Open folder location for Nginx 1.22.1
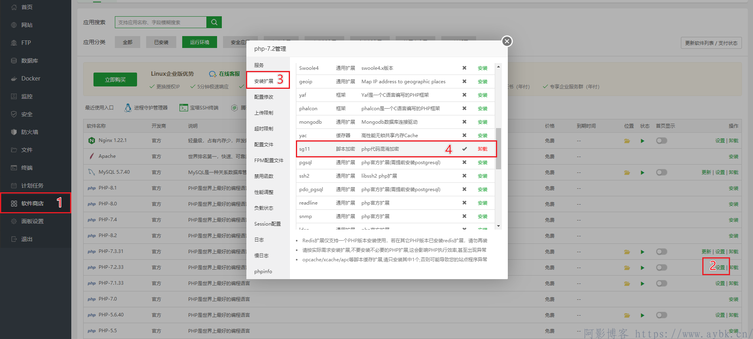753x339 pixels. tap(627, 141)
